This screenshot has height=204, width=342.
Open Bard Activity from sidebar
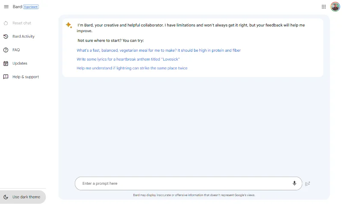coord(24,37)
